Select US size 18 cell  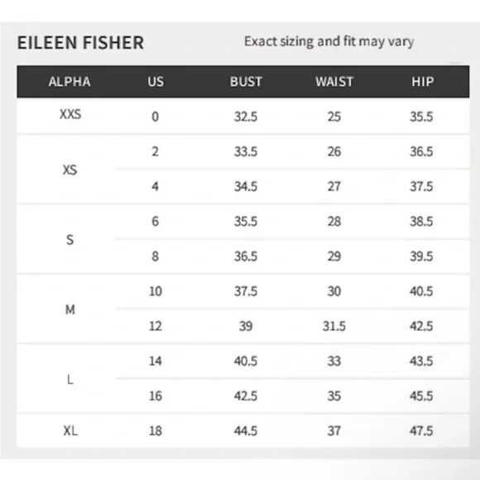click(x=156, y=430)
